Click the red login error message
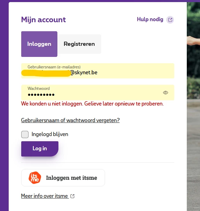Screen dimensions: 200x211 93,104
